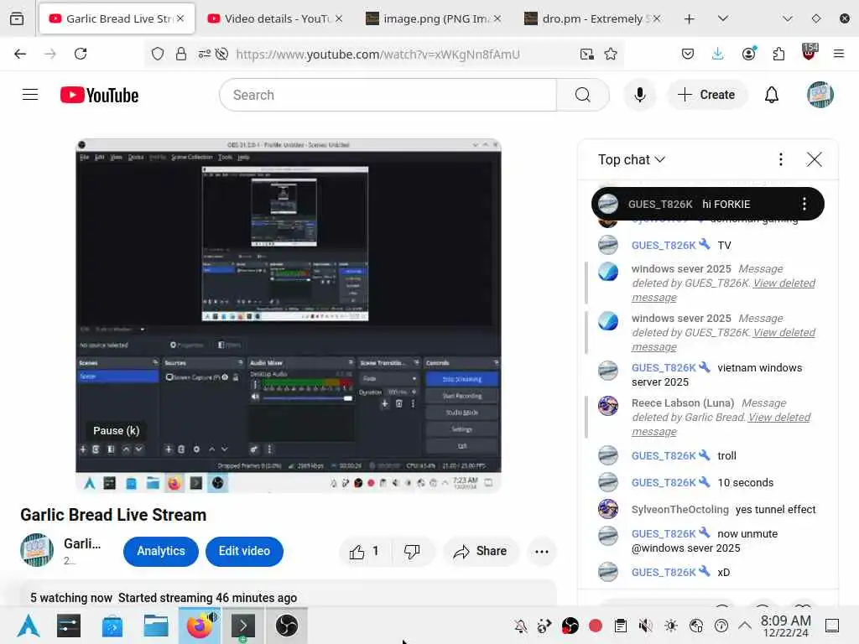Toggle notifications do-not-disturb tray icon
The image size is (859, 644).
pyautogui.click(x=520, y=626)
